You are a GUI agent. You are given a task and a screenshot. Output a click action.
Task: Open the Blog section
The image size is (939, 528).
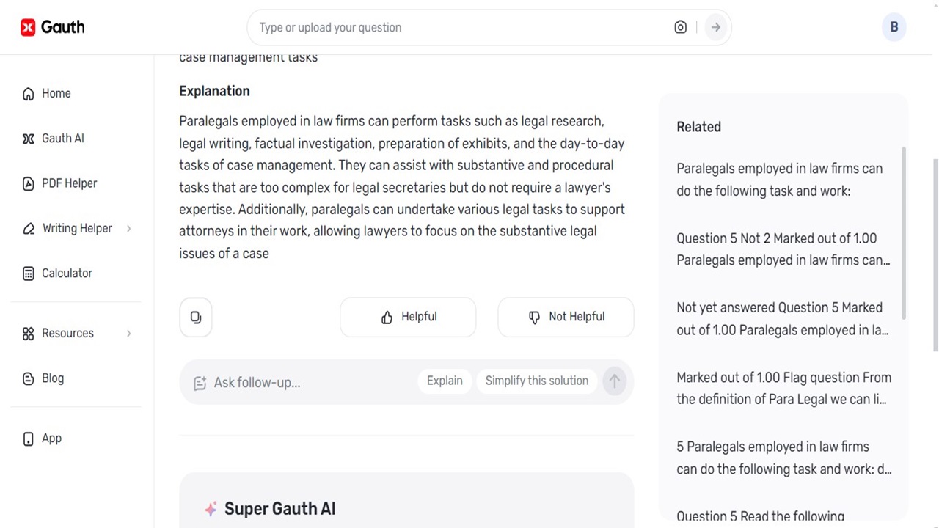52,378
